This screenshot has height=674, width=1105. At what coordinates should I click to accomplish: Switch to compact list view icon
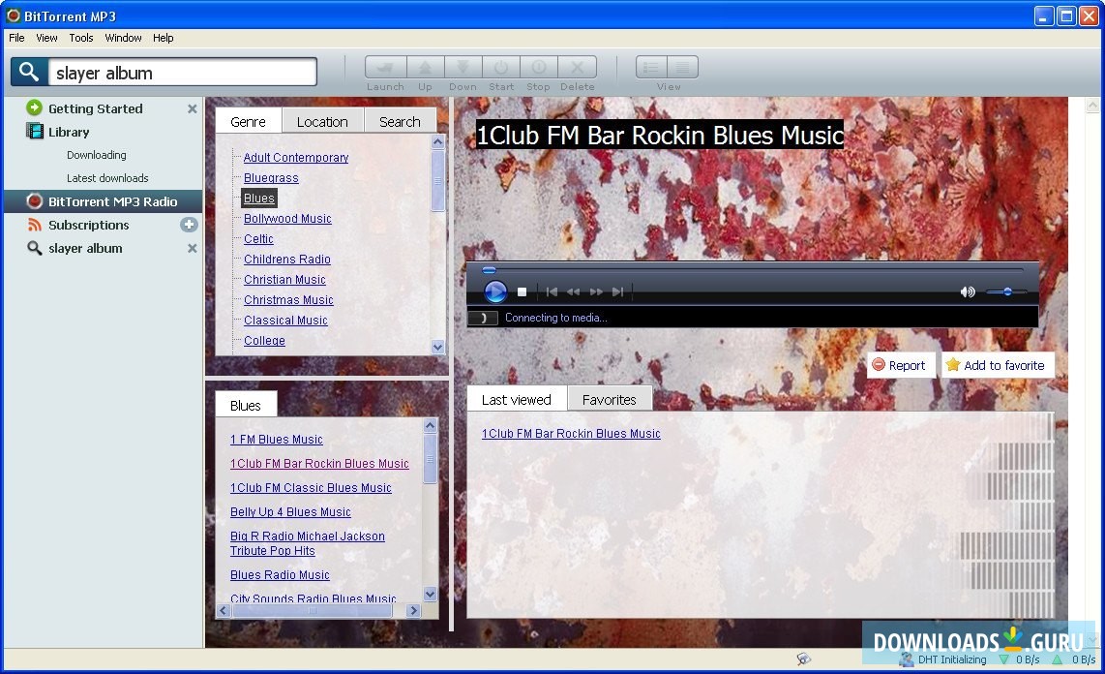[682, 68]
